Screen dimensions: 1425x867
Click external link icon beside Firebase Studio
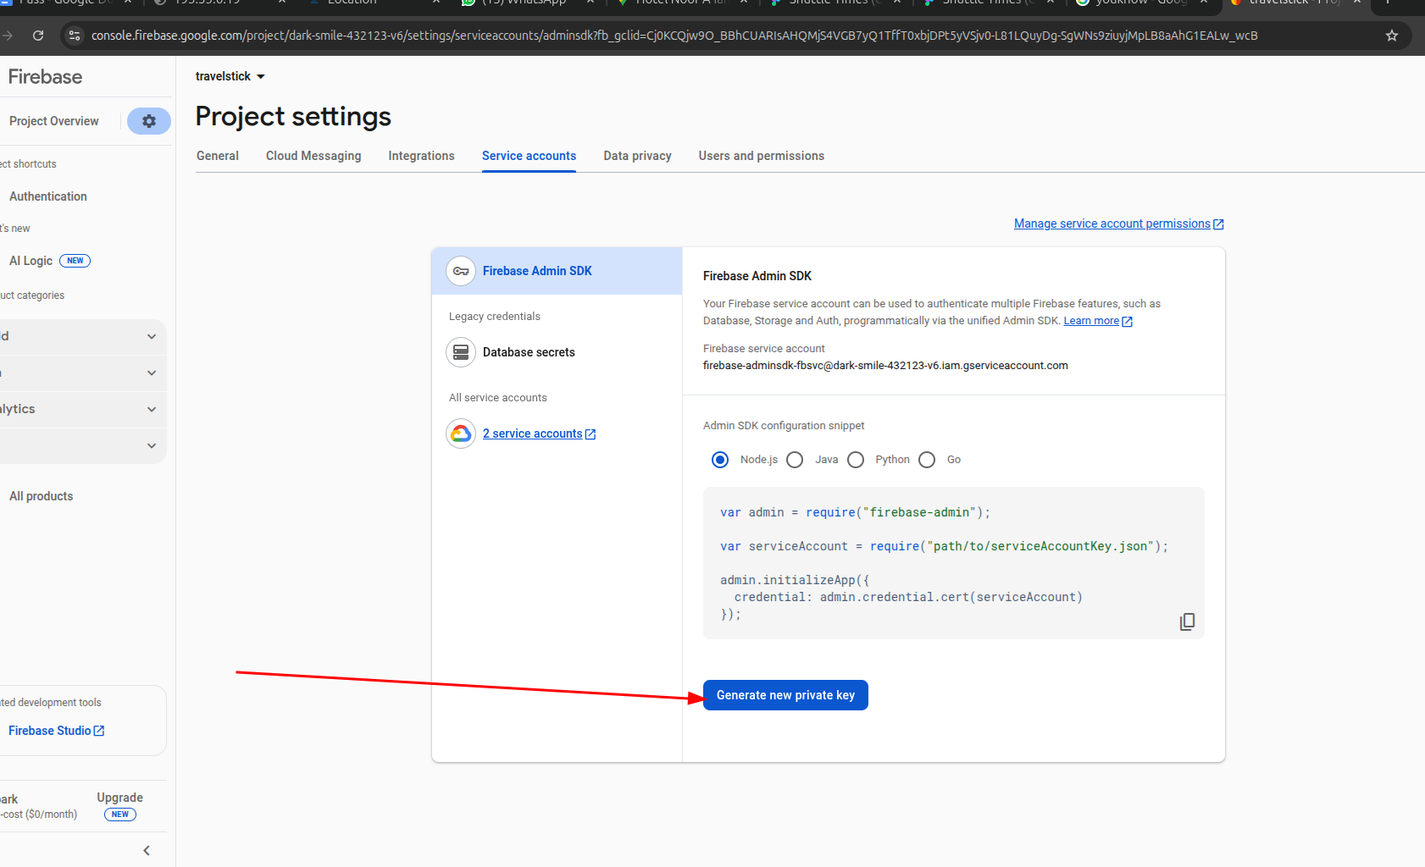pos(99,731)
